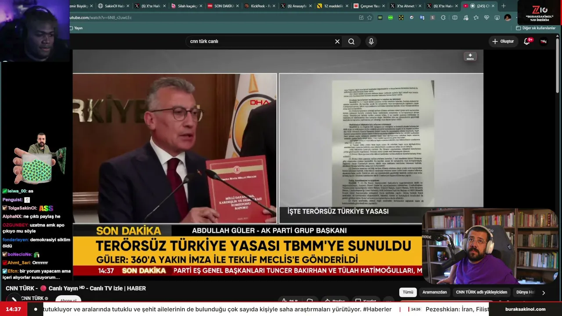Click the CNN TÜRK live video player
Viewport: 562px width, 316px height.
point(278,165)
